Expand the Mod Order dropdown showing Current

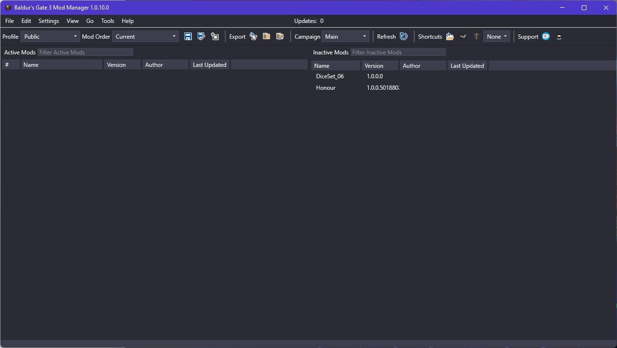[x=146, y=36]
